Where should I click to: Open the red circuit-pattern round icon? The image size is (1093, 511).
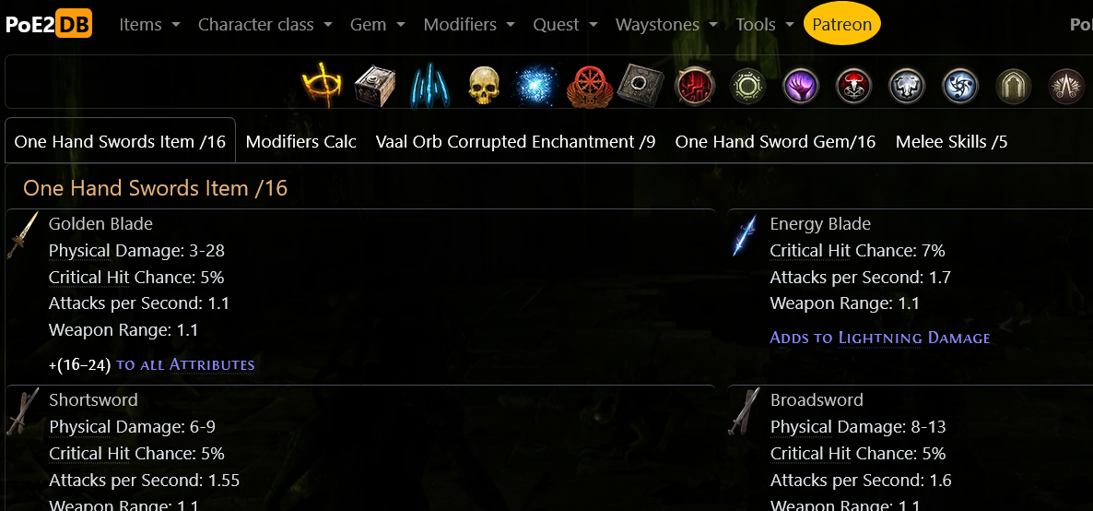(694, 87)
